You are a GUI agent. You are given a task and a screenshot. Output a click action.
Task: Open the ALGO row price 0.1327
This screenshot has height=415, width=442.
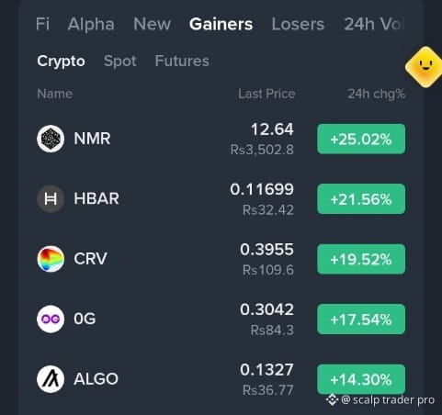click(266, 369)
